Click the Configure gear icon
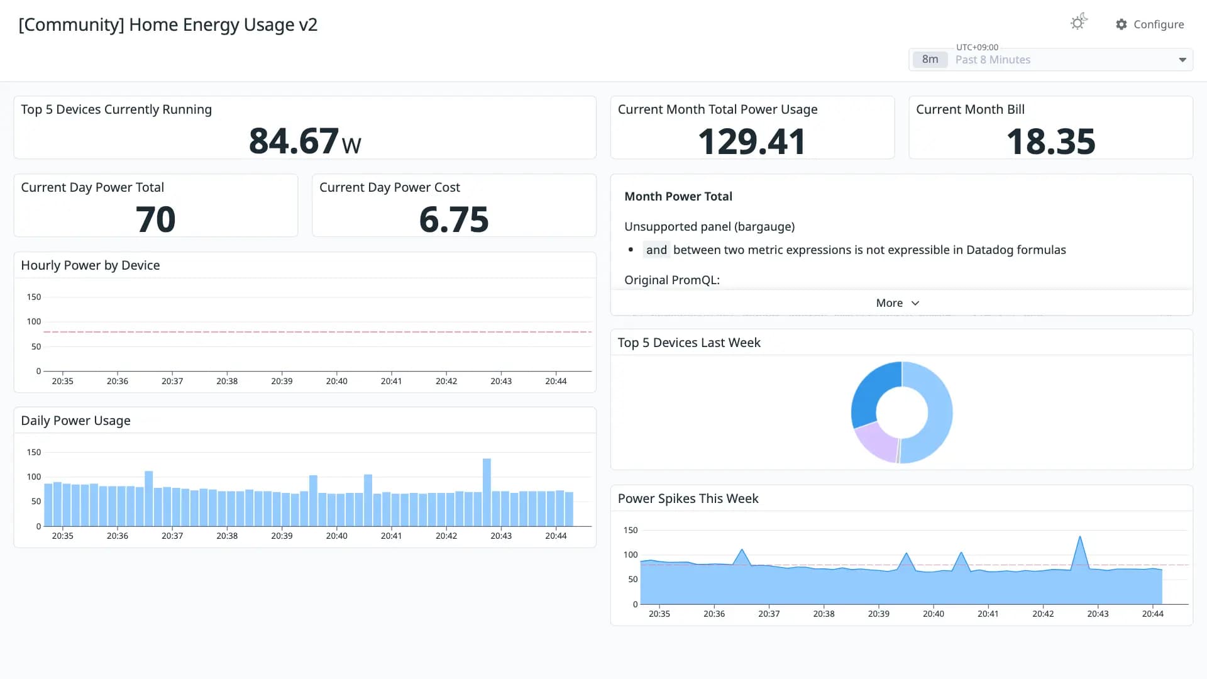1207x679 pixels. click(x=1122, y=25)
